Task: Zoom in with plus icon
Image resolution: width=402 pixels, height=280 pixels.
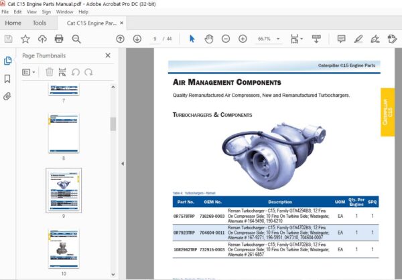Action: click(243, 39)
